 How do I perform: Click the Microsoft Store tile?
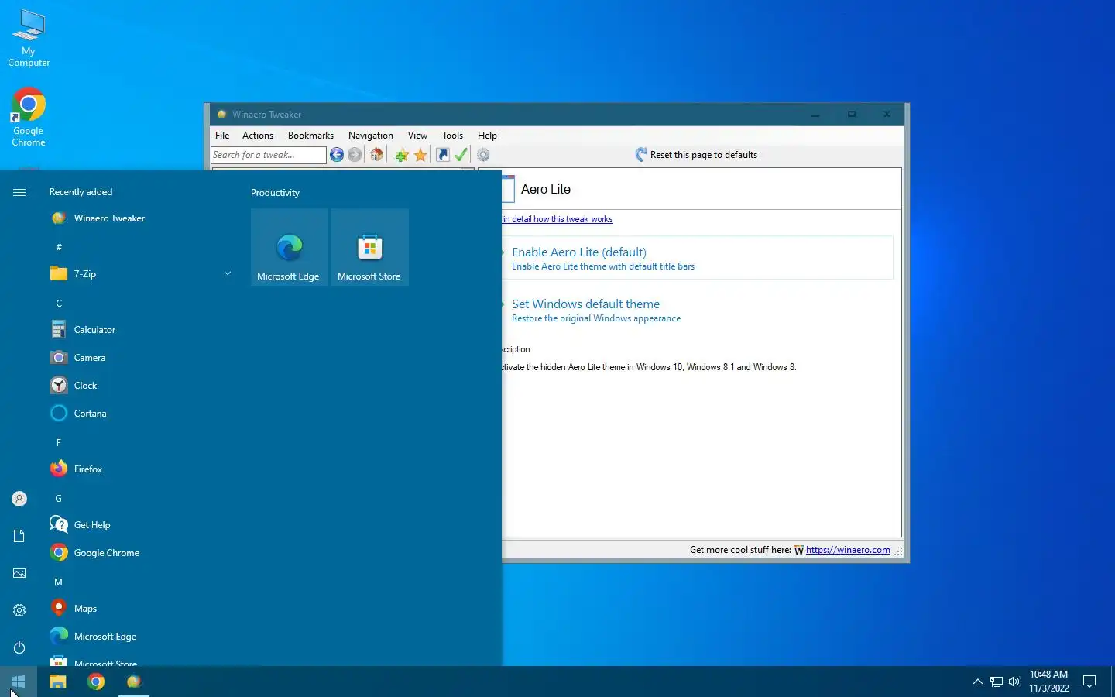[370, 247]
